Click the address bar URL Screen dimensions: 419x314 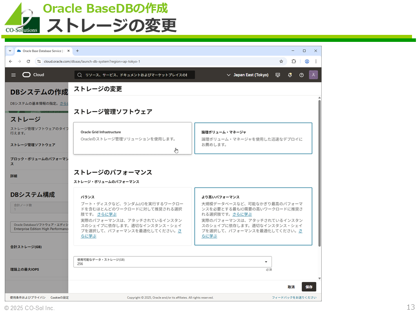[x=92, y=61]
